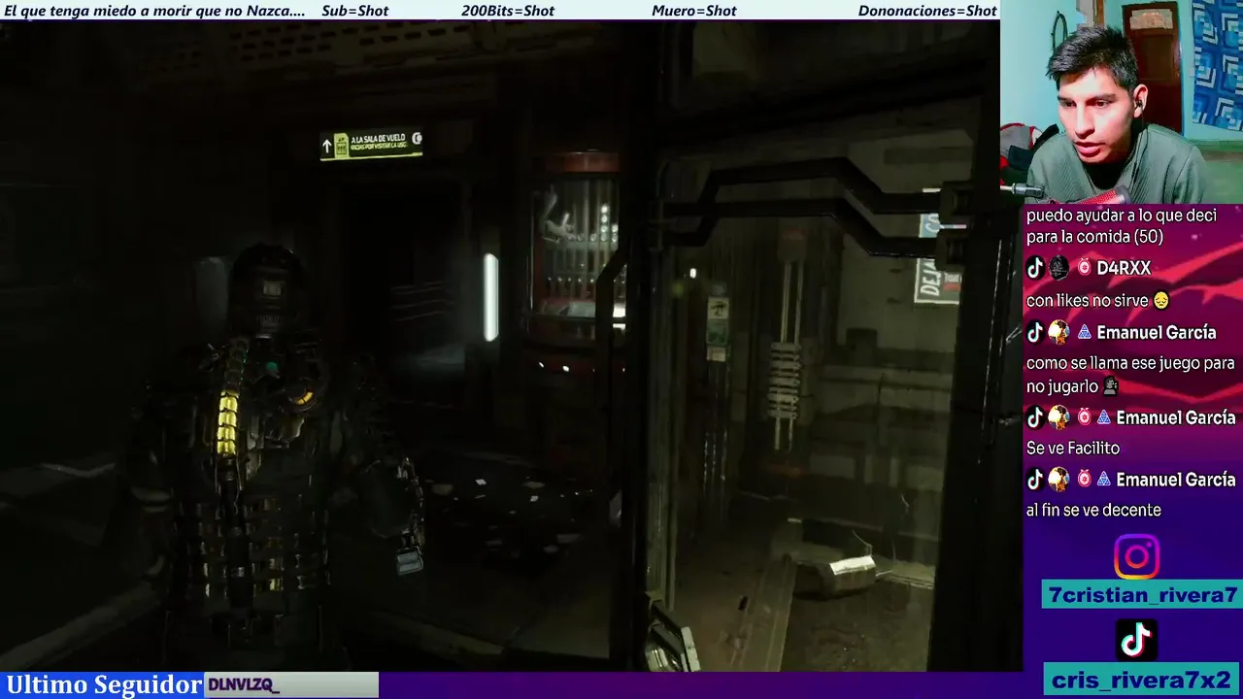
Task: Click triangle badge above "Se ve Facilito"
Action: (x=1104, y=417)
